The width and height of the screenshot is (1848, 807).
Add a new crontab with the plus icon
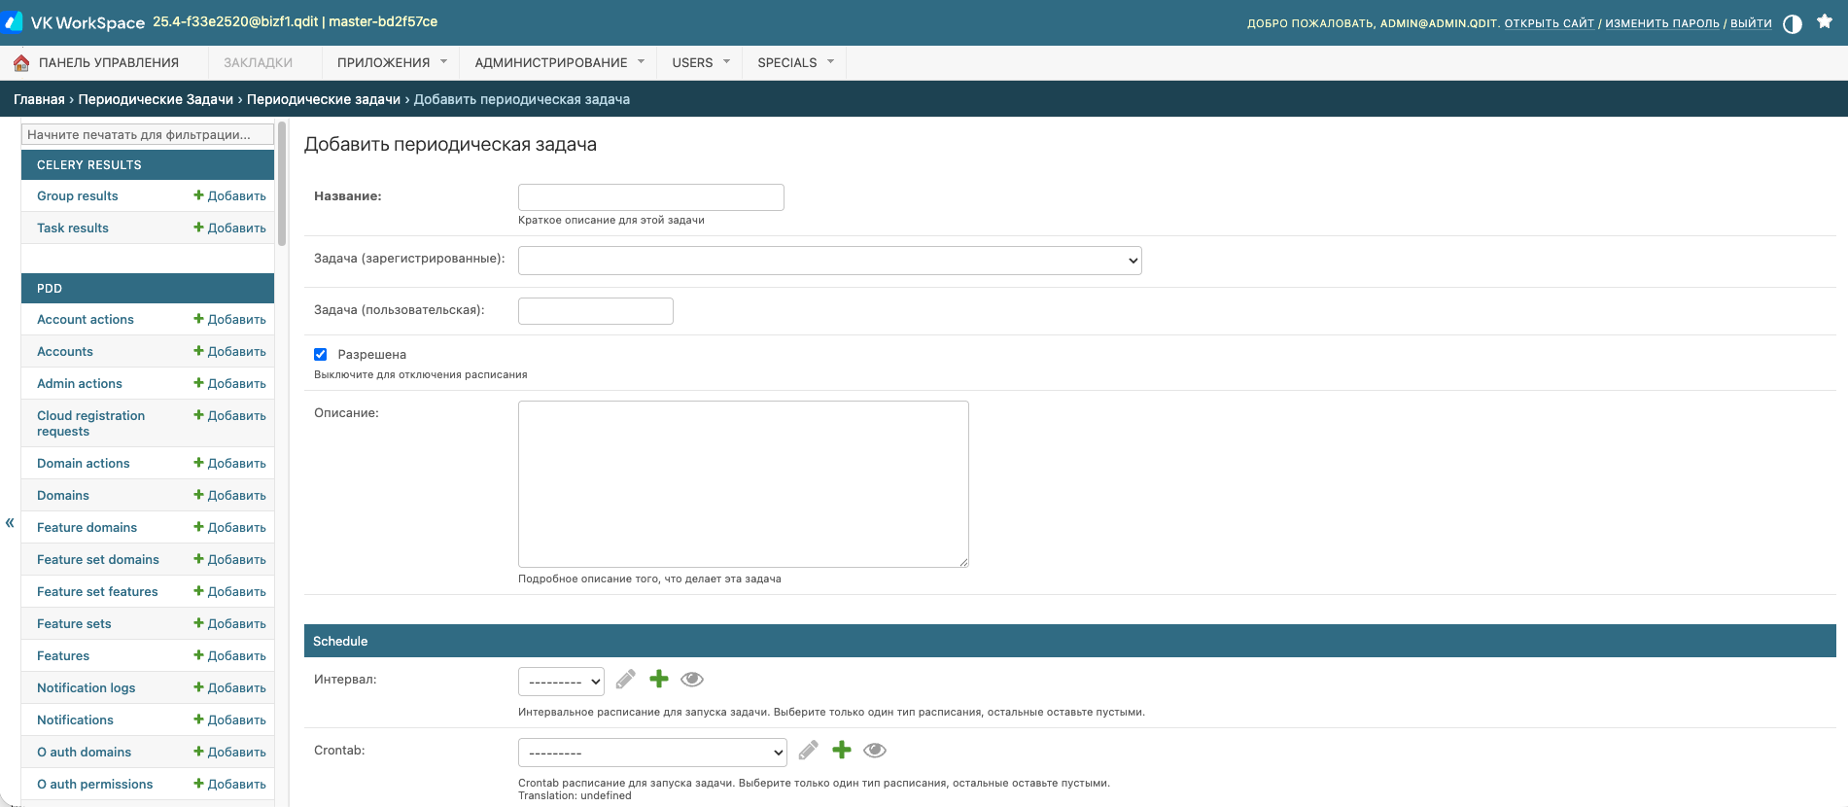pyautogui.click(x=842, y=750)
